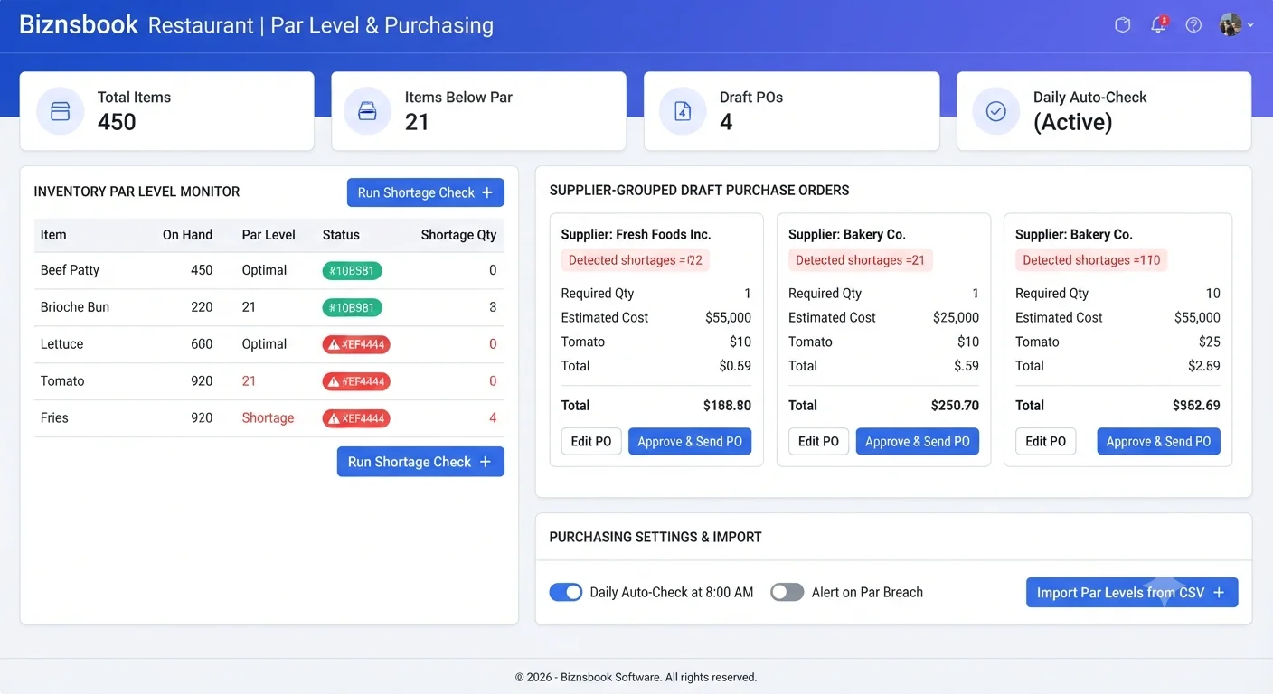The image size is (1273, 694).
Task: Click the Total Items value 450
Action: (x=117, y=122)
